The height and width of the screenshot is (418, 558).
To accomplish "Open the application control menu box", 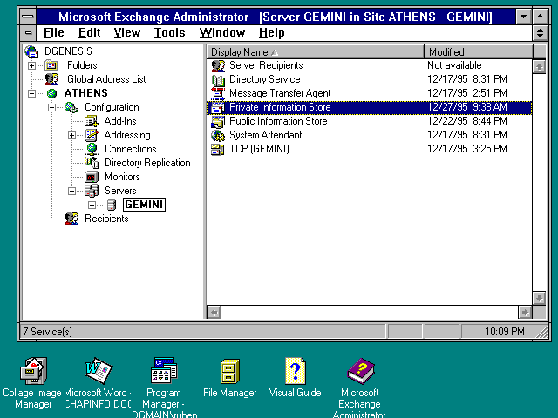I will pyautogui.click(x=28, y=17).
